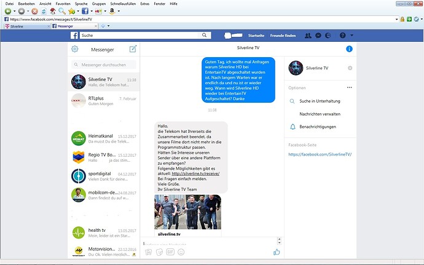
Task: Expand the Facebook toolbar button dropdown
Action: (x=92, y=11)
